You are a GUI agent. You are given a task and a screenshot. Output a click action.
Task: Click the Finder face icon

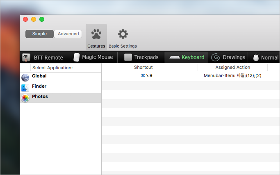[x=25, y=88]
